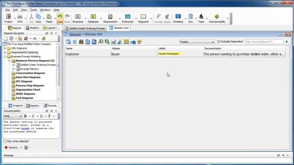The height and width of the screenshot is (165, 294).
Task: Expand the UML Diagrams tree node
Action: (x=5, y=48)
